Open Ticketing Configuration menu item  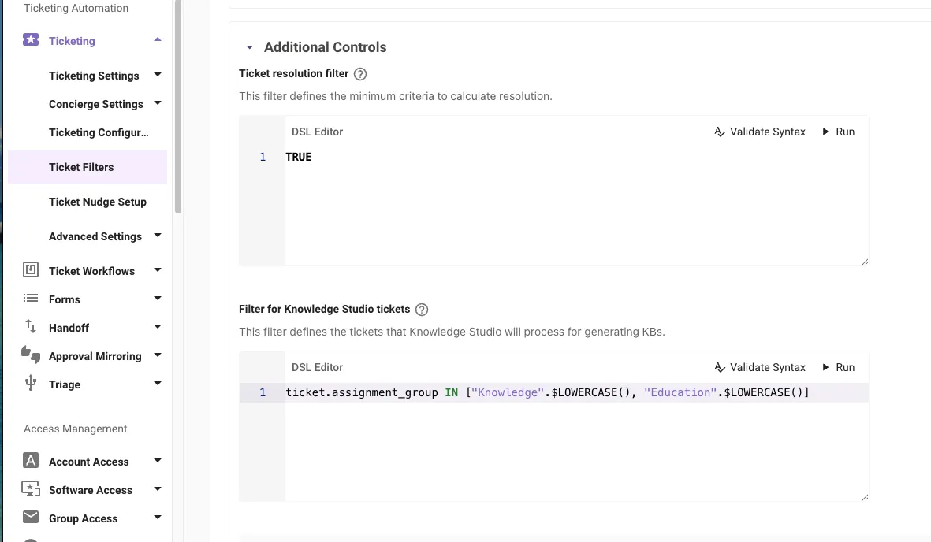99,132
